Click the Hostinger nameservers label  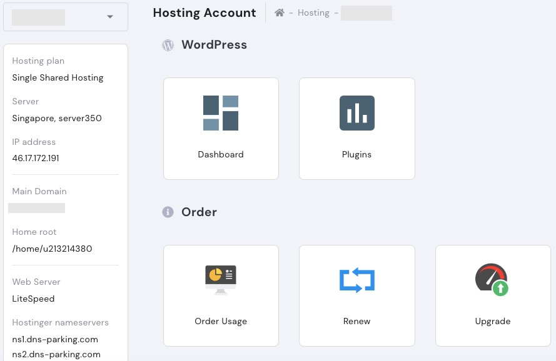pos(60,322)
